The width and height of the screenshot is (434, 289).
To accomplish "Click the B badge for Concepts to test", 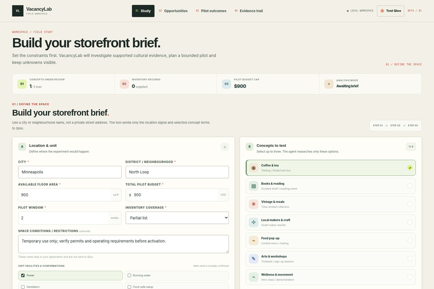I will coord(249,146).
